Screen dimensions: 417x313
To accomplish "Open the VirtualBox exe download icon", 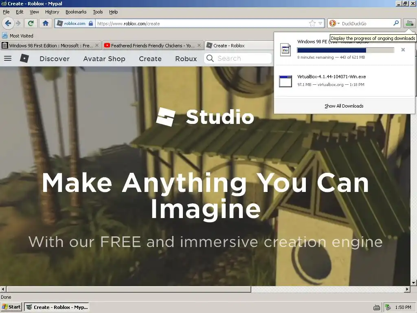I will click(x=285, y=81).
